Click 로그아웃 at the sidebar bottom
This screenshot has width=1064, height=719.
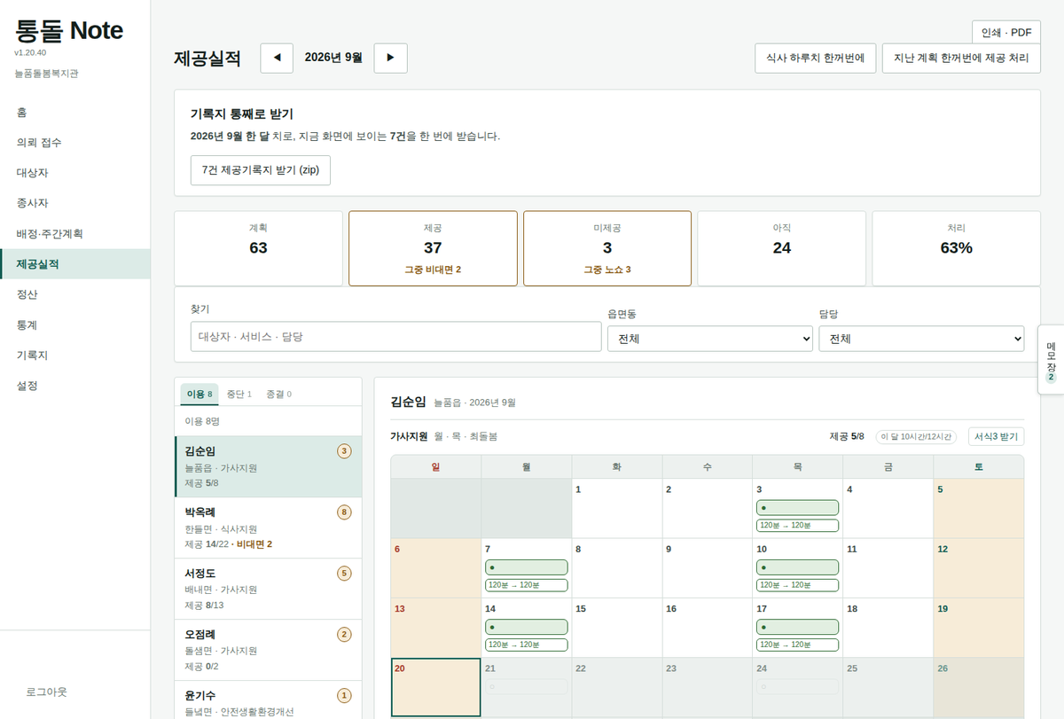[47, 692]
